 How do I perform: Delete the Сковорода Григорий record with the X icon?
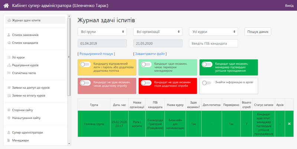pyautogui.click(x=289, y=124)
